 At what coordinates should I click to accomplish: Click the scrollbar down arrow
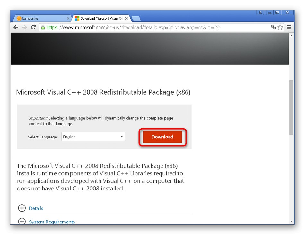tap(291, 221)
